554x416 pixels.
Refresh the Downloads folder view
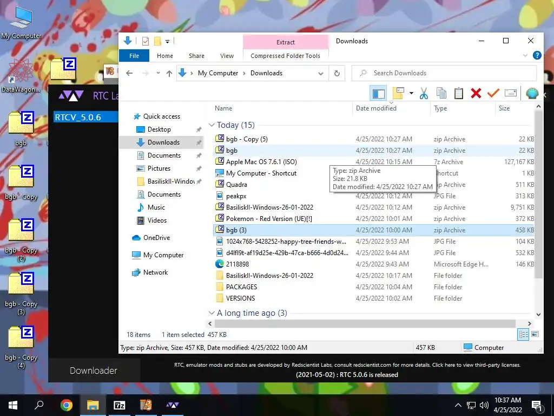pos(337,73)
